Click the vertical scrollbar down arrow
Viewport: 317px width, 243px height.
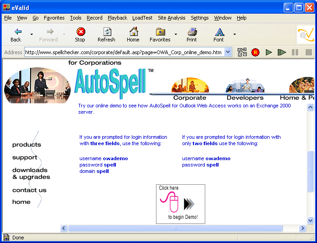pos(310,220)
